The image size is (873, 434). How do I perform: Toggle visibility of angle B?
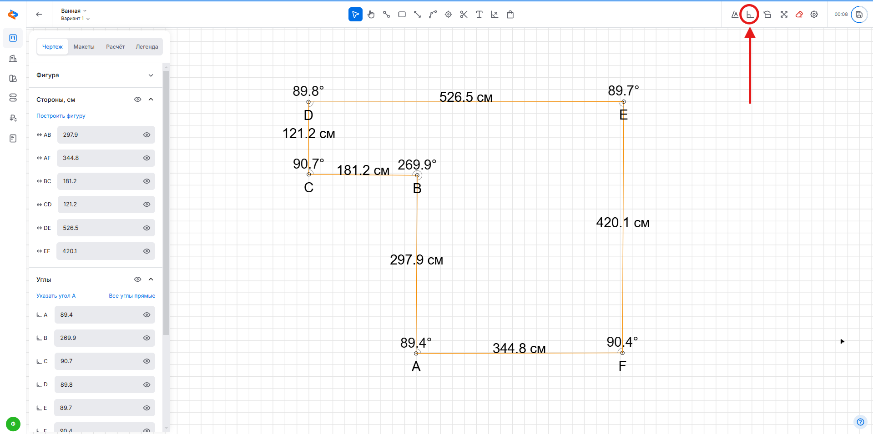coord(146,338)
